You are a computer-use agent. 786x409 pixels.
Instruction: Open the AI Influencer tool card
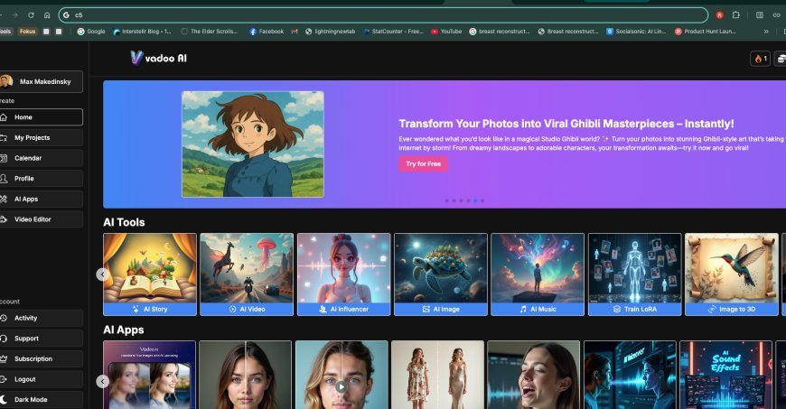tap(343, 274)
